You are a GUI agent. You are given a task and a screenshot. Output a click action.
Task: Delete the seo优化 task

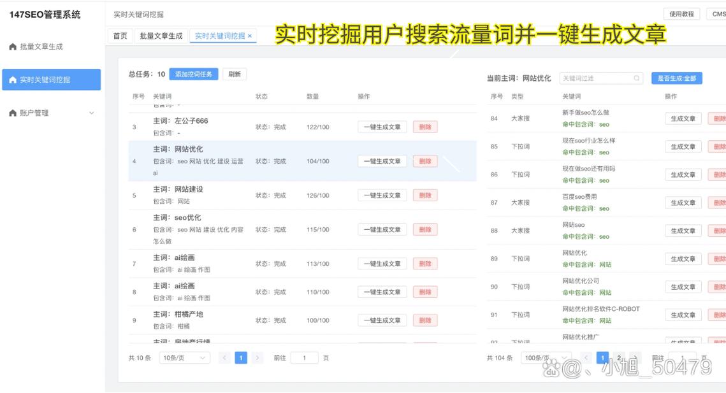click(425, 229)
